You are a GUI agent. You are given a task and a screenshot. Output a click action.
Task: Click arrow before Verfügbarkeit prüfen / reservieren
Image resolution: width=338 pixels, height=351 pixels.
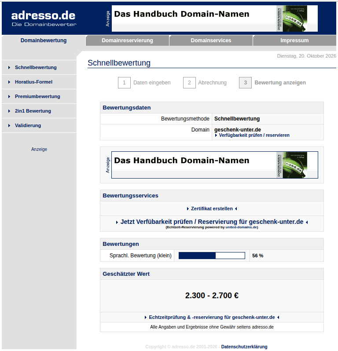click(x=216, y=135)
